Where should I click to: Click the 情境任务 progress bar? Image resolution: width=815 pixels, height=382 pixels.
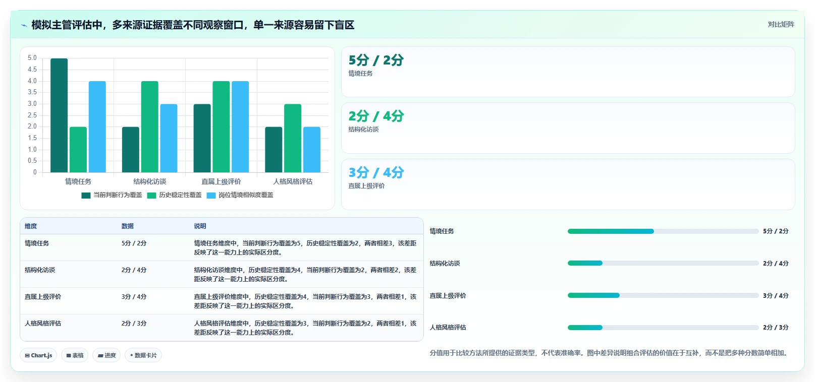tap(663, 231)
